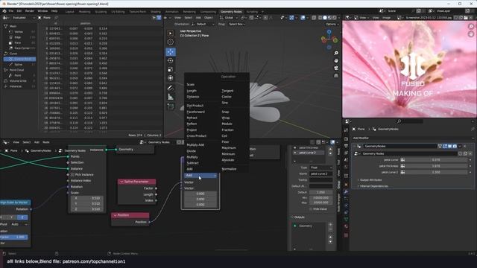The height and width of the screenshot is (268, 477).
Task: Adjust the Factor slider in left node
Action: click(x=13, y=237)
